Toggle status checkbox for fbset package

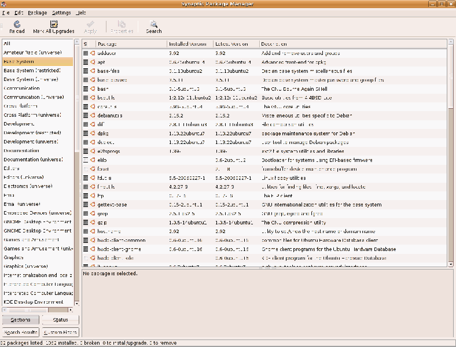point(86,169)
